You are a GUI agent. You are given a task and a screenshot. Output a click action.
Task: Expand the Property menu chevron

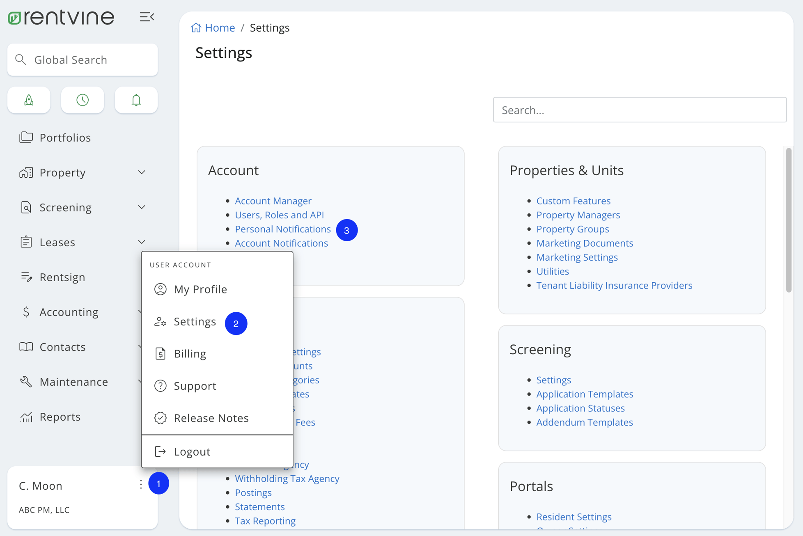click(x=142, y=172)
